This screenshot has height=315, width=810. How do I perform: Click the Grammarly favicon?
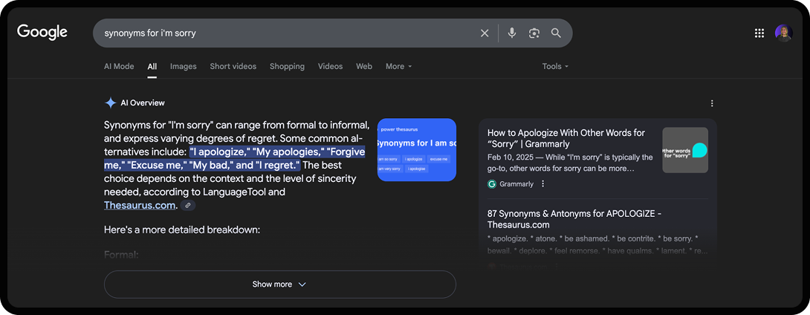pyautogui.click(x=492, y=184)
